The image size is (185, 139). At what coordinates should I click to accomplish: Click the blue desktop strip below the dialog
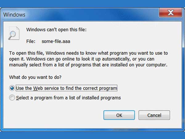click(92, 135)
